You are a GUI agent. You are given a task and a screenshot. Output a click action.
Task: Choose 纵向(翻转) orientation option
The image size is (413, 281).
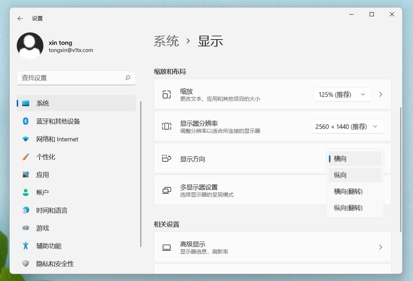[355, 208]
